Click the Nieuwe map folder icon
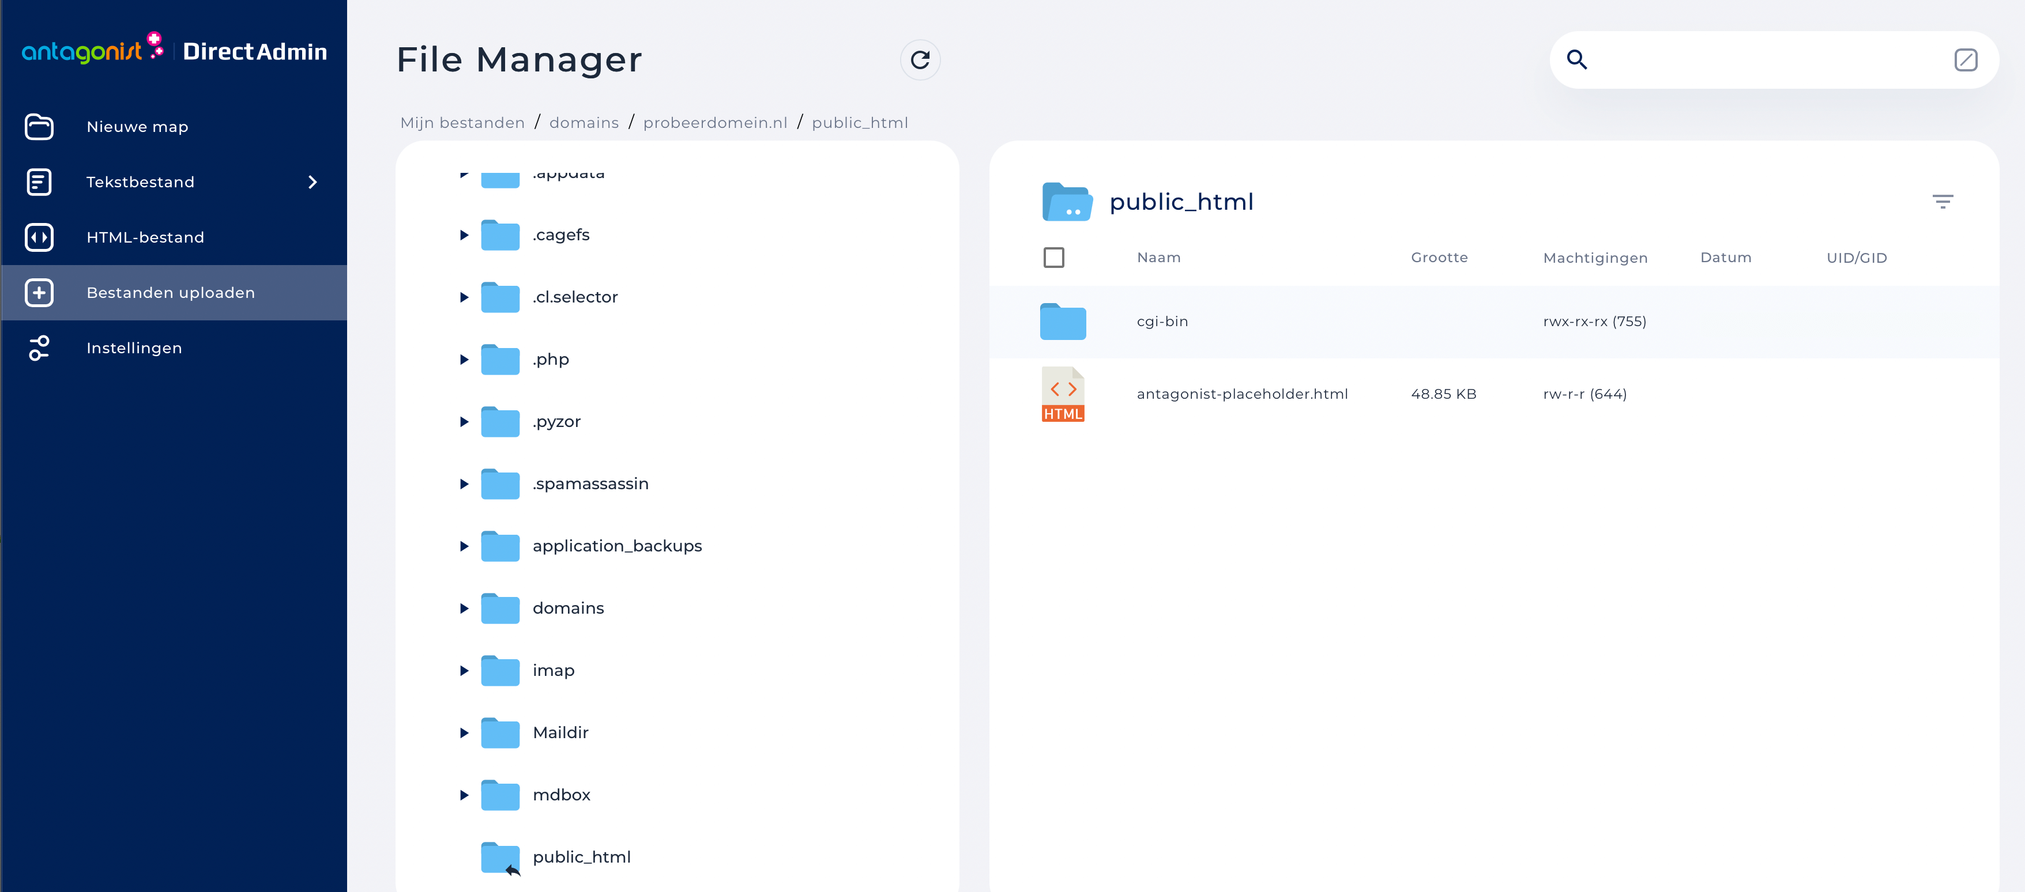The width and height of the screenshot is (2025, 892). click(39, 127)
